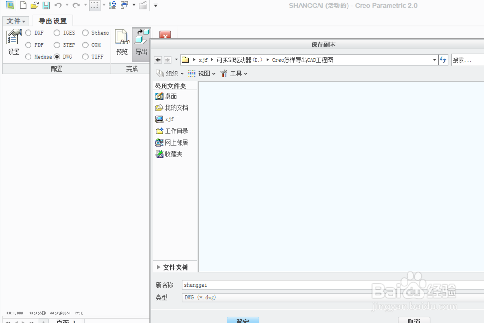
Task: Click the regenerate model icon
Action: pos(113,5)
